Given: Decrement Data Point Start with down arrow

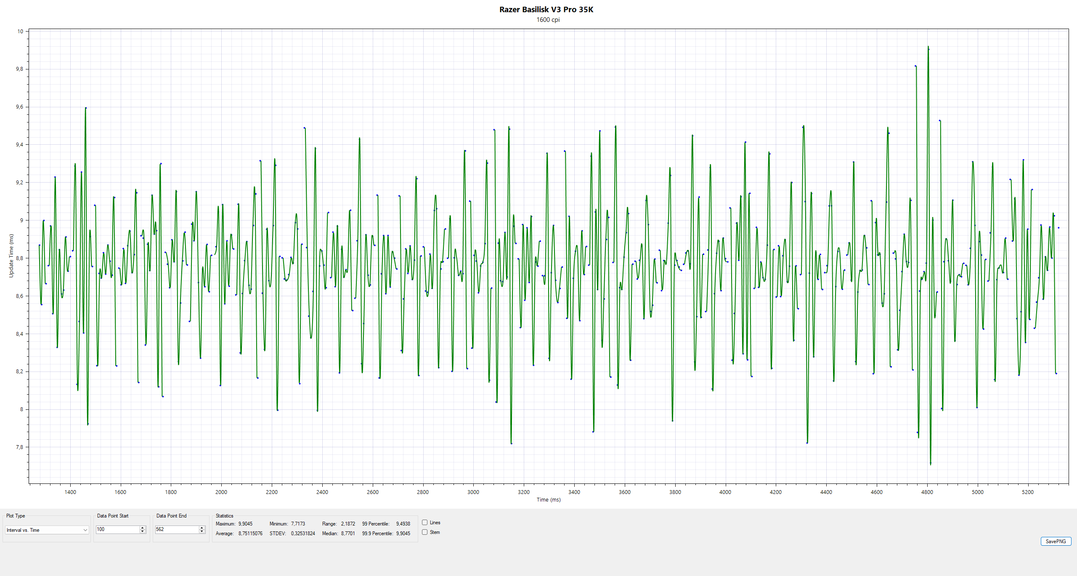Looking at the screenshot, I should (143, 531).
